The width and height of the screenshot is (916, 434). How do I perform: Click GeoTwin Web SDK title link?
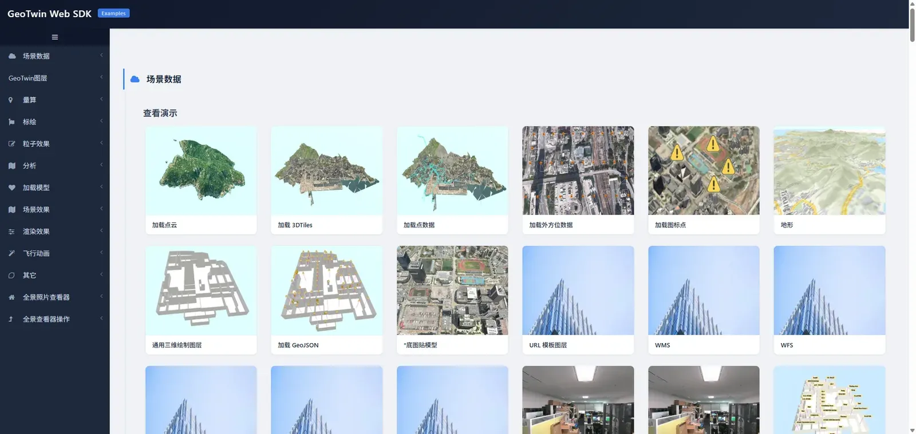[49, 14]
